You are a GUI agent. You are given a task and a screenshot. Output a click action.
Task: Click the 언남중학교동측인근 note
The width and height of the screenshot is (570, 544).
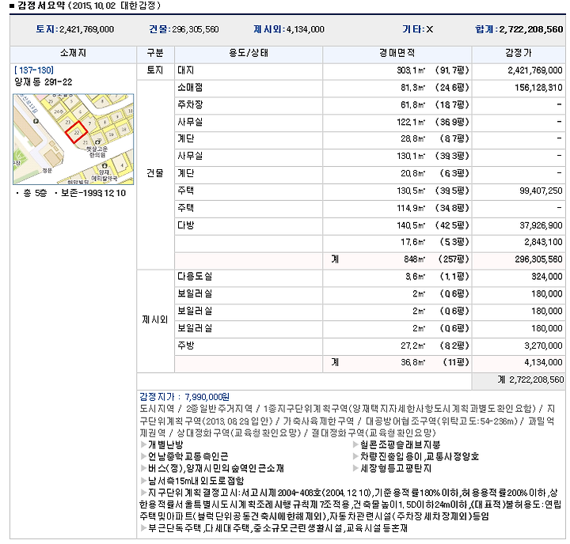coord(188,456)
